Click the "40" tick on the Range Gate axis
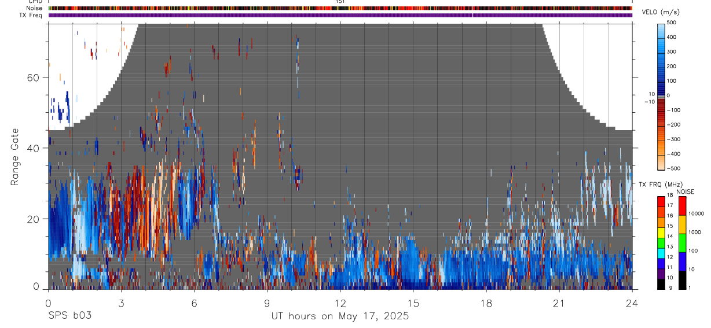This screenshot has height=328, width=711. (x=35, y=148)
